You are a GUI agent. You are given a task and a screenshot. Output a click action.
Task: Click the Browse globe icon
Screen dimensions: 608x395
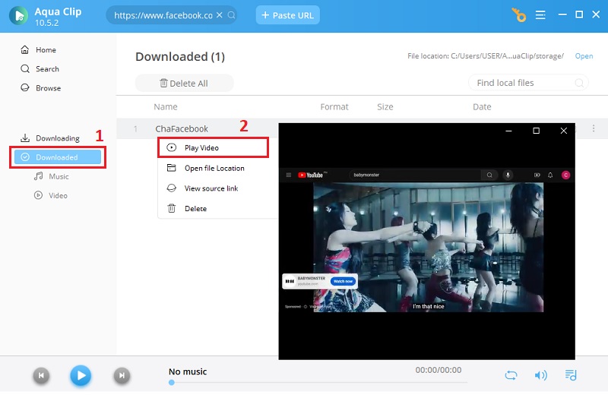pos(25,87)
